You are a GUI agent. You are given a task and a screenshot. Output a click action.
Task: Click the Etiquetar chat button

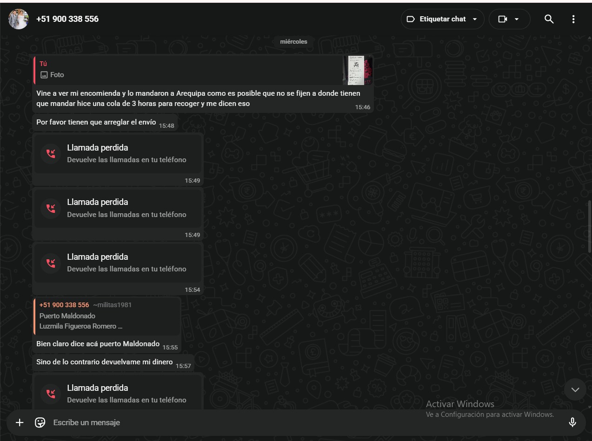coord(442,19)
